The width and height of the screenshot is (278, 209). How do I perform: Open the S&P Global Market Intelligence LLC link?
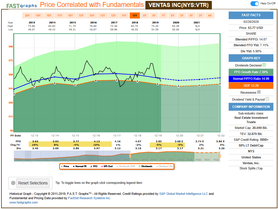coord(183,194)
